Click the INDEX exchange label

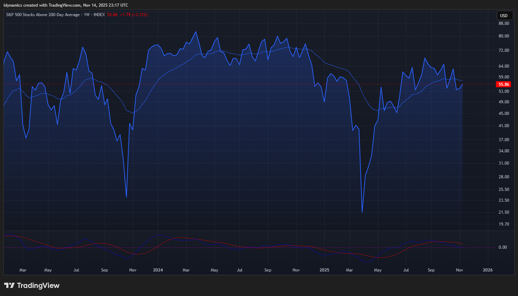pos(99,15)
